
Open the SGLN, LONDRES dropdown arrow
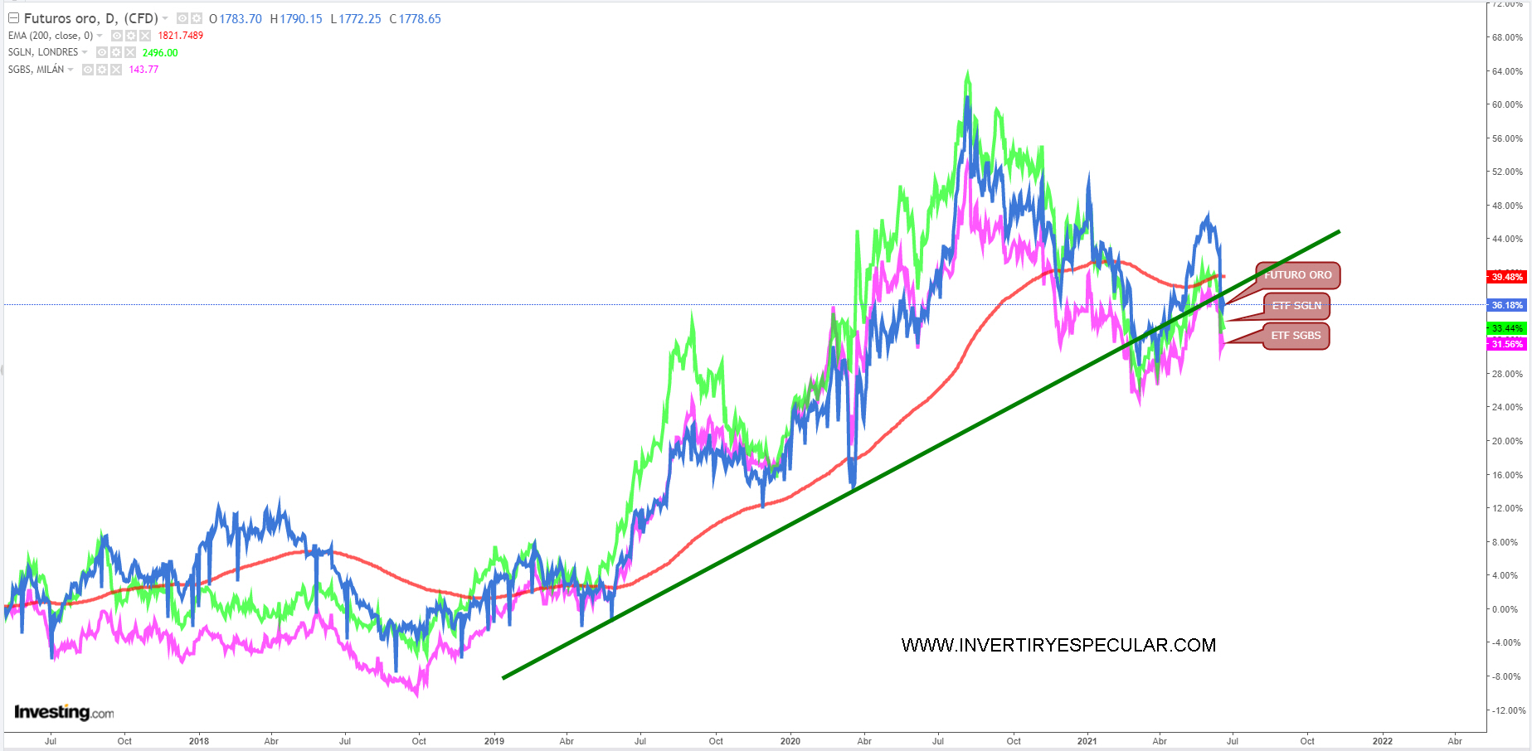click(x=85, y=52)
